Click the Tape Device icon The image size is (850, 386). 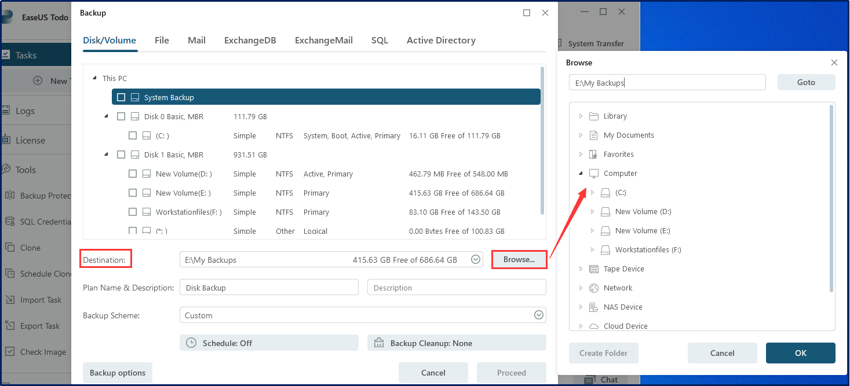(x=593, y=269)
